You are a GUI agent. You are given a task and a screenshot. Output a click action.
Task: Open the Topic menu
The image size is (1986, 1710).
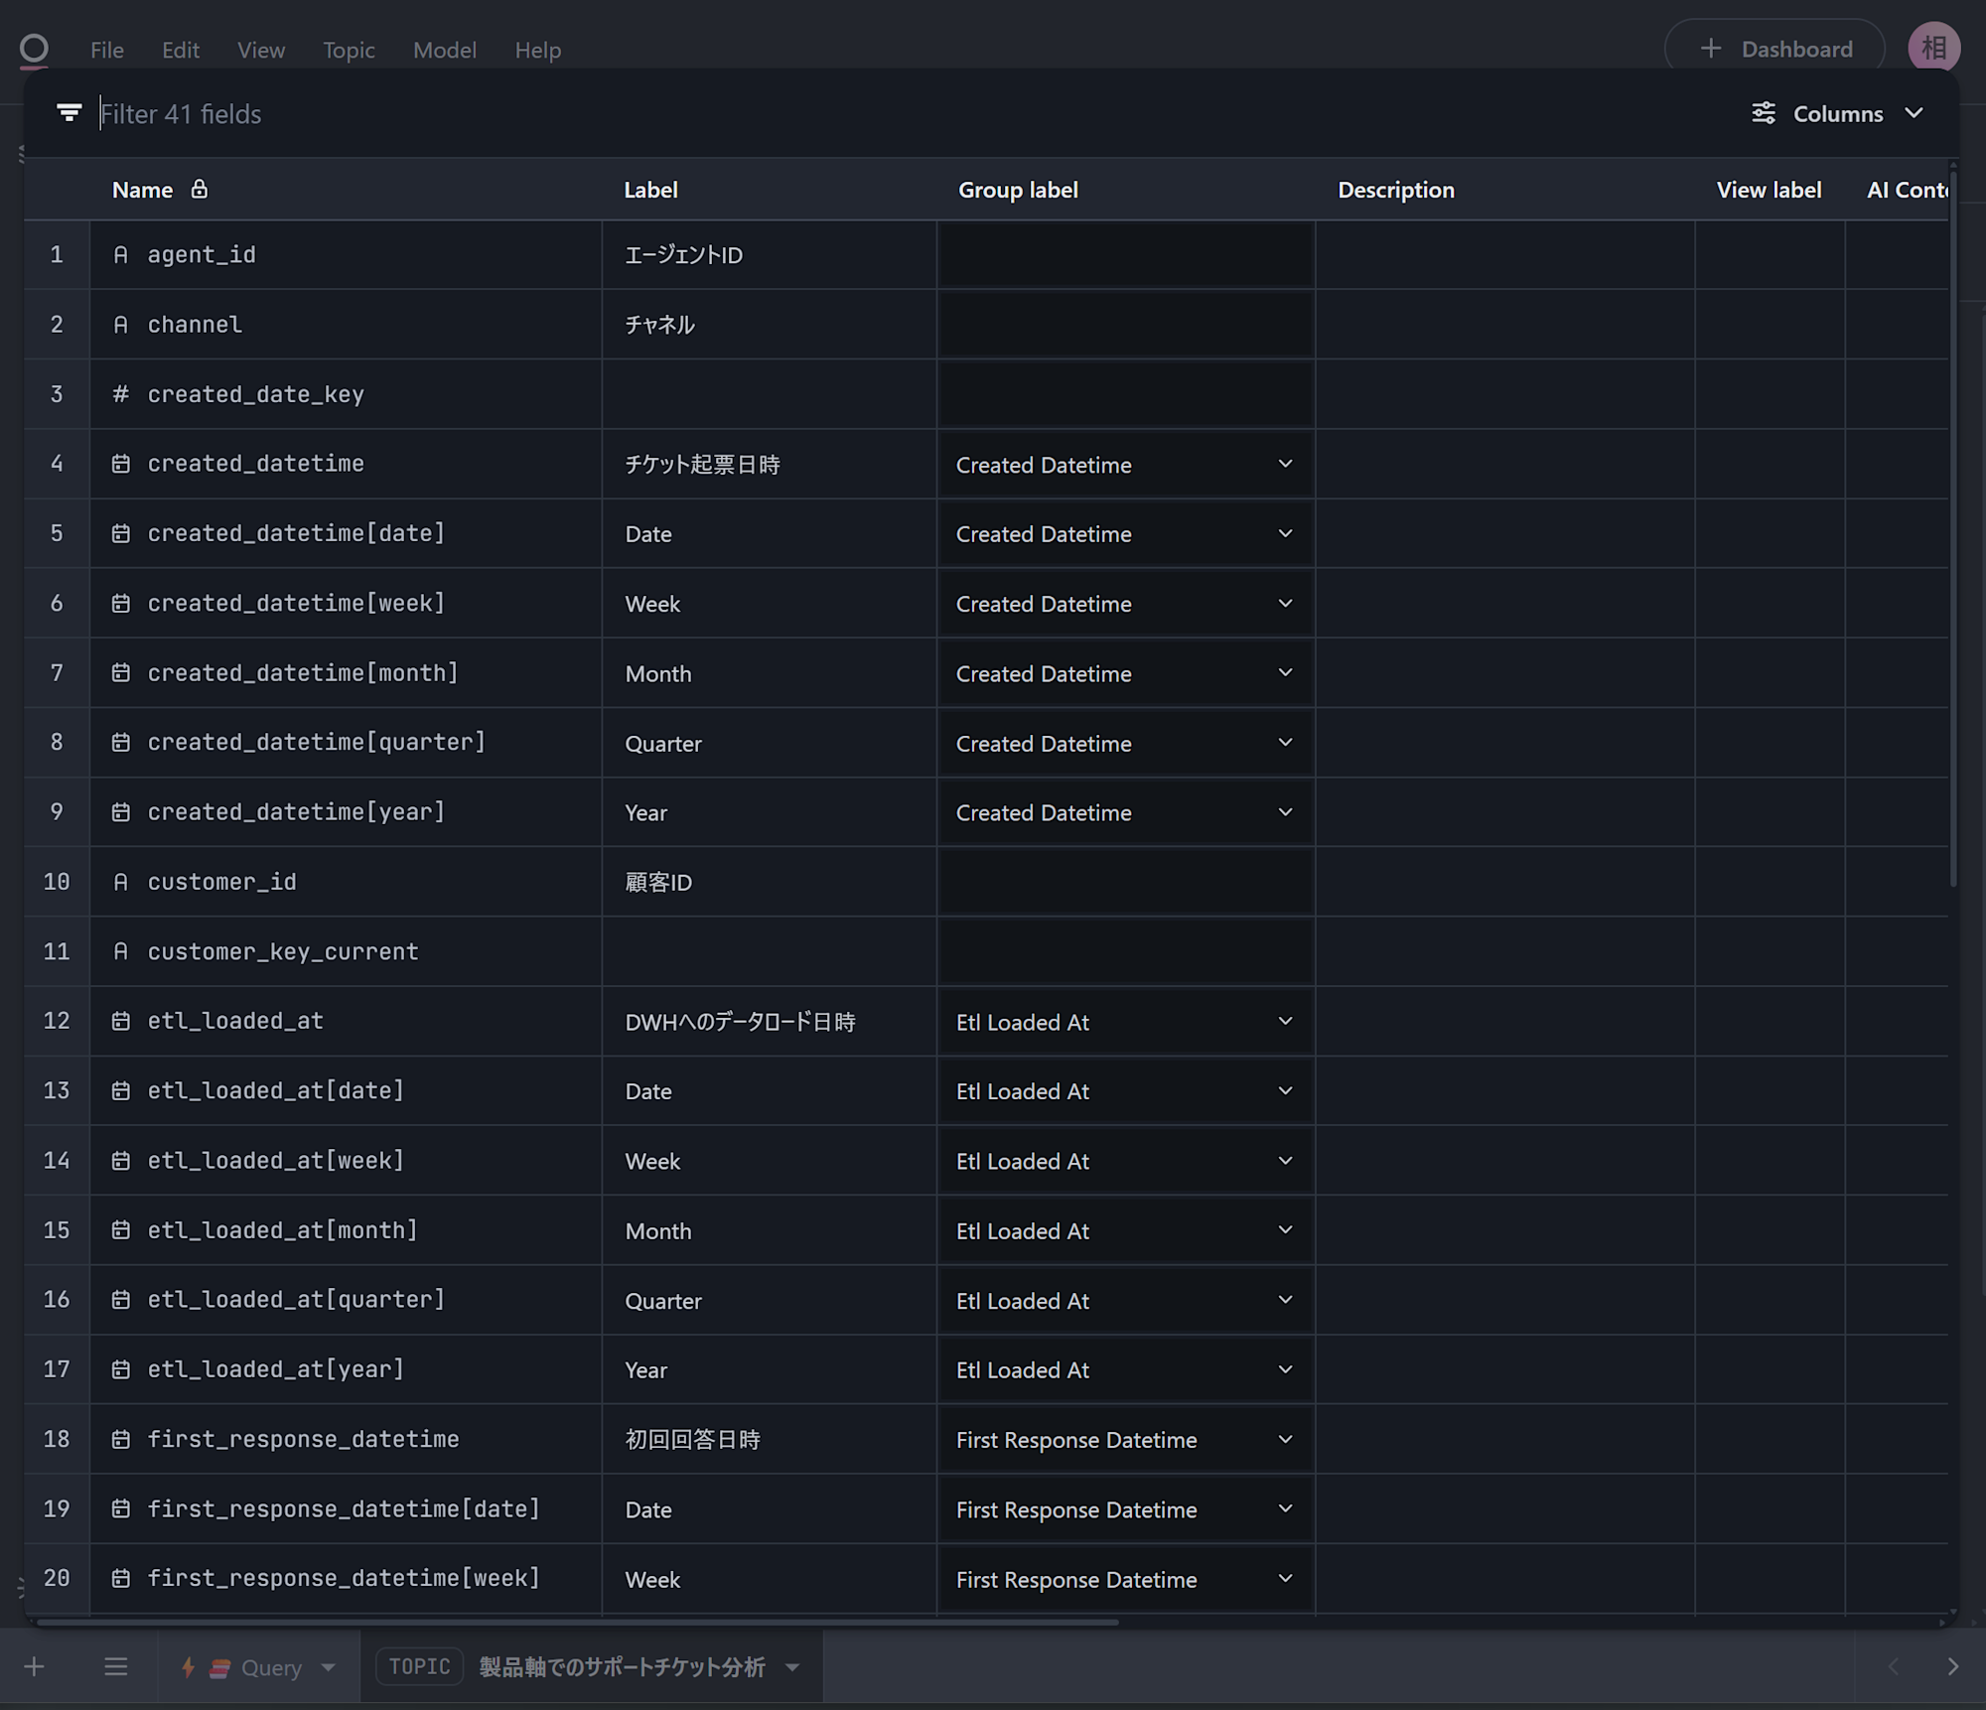[349, 50]
